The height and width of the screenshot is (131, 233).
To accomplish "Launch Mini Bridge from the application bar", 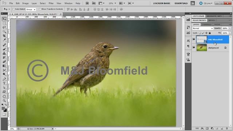I will click(x=94, y=3).
